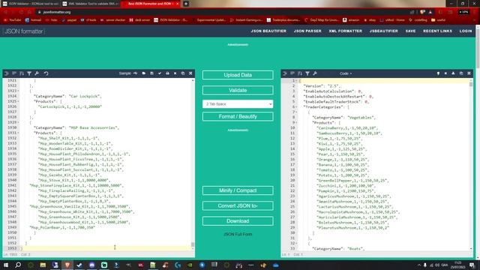Open XML FORMATTER menu item
Image resolution: width=480 pixels, height=270 pixels.
pos(345,31)
